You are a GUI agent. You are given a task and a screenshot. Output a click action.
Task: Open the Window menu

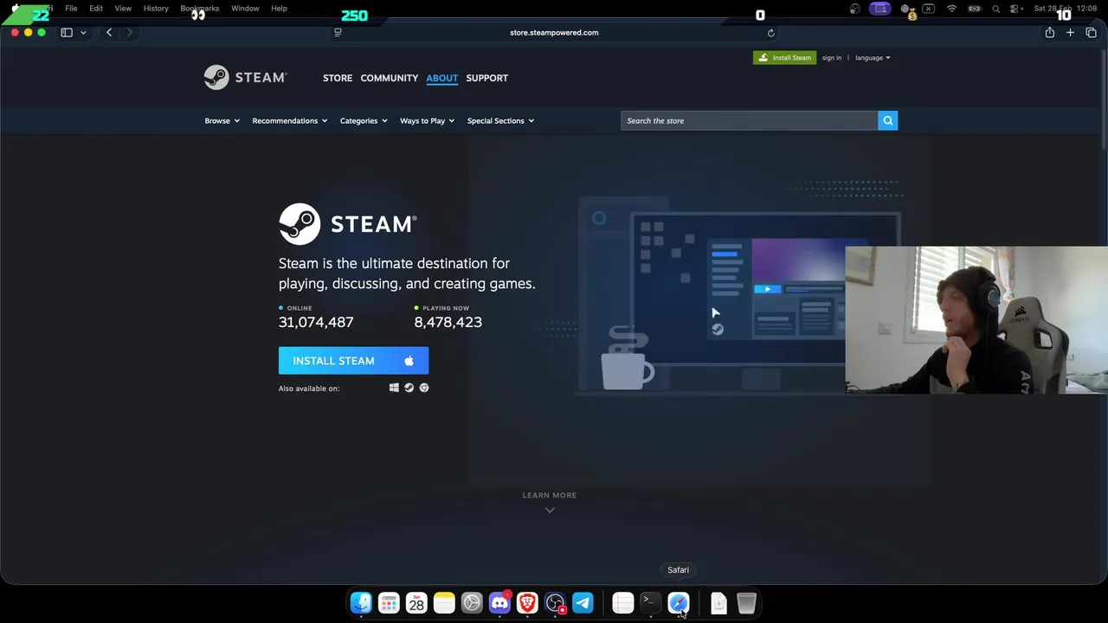(x=245, y=9)
